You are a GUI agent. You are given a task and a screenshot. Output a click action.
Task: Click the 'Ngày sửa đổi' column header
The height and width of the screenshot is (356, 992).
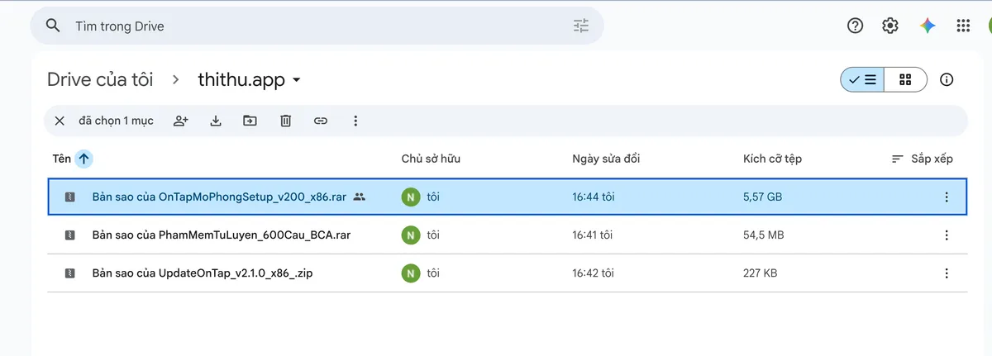[606, 159]
